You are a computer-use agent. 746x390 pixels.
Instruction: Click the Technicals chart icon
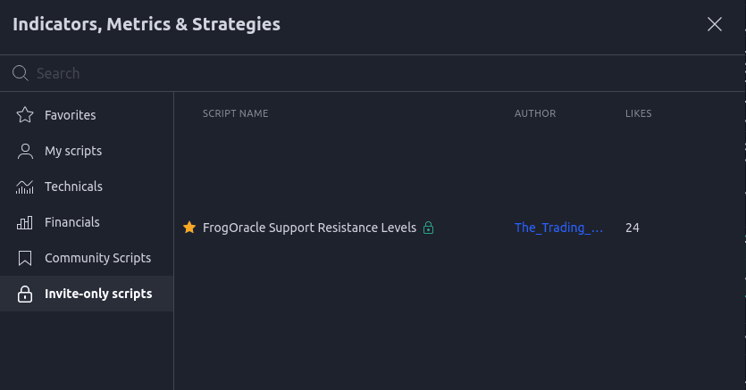click(25, 187)
